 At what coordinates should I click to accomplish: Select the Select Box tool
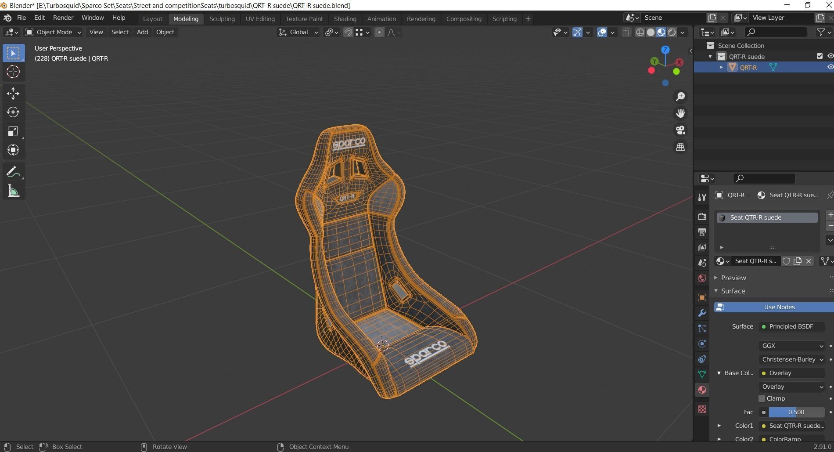tap(13, 53)
